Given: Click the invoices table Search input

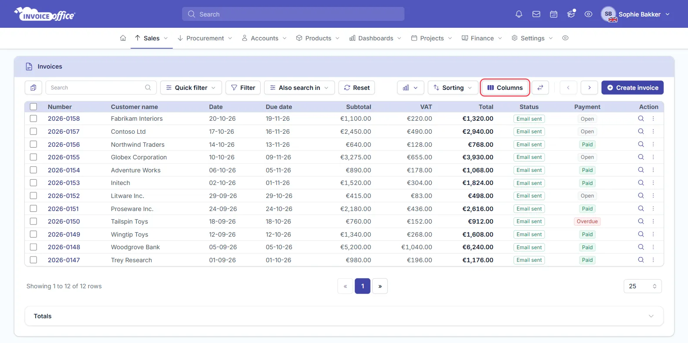Looking at the screenshot, I should click(x=101, y=88).
